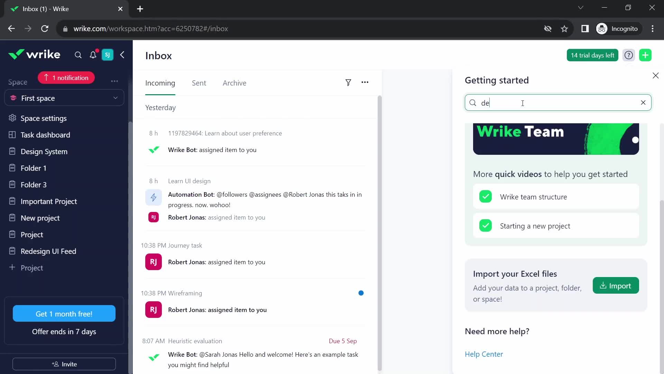The width and height of the screenshot is (664, 374).
Task: Close the Inbox - Wrike browser tab
Action: pyautogui.click(x=120, y=9)
